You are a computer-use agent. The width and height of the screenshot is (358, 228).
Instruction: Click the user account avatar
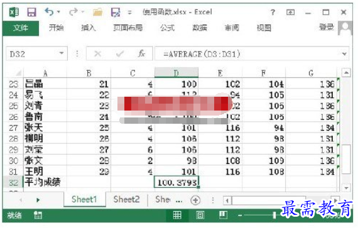[345, 28]
